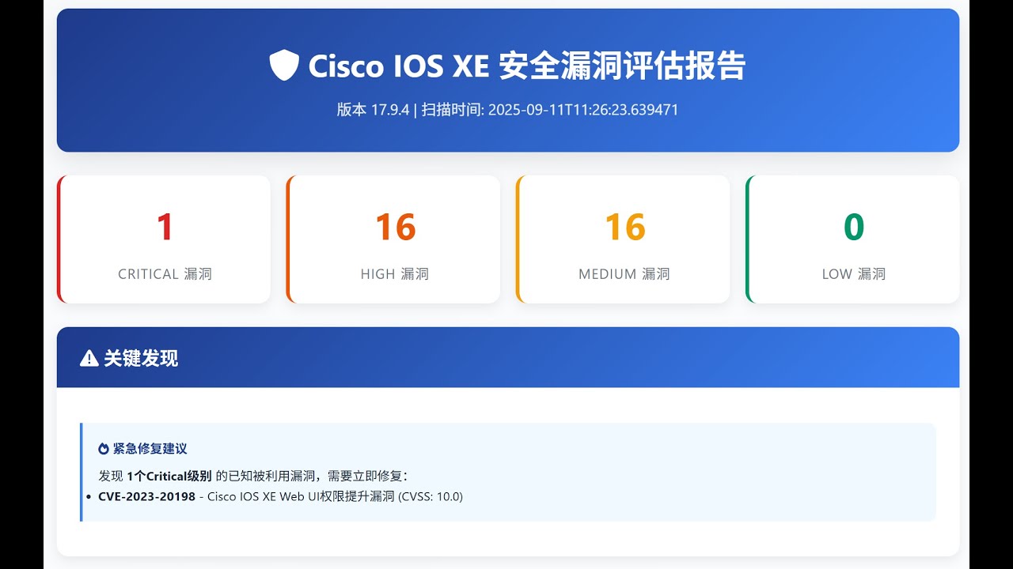Click the flame icon next to 紧急修复建议
Screen dimensions: 1013x569
(103, 449)
